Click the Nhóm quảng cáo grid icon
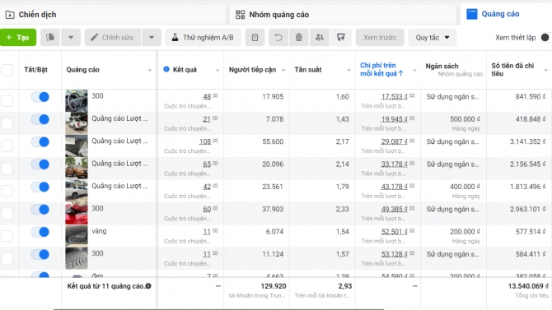Viewport: 552px width, 310px height. click(x=240, y=15)
